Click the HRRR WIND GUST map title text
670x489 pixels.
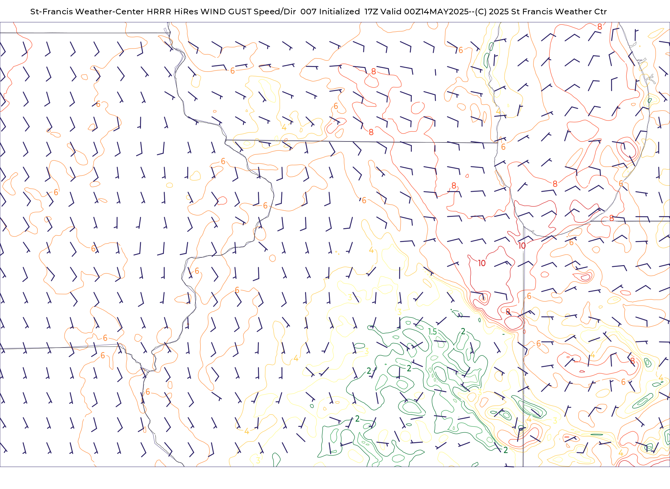(318, 12)
